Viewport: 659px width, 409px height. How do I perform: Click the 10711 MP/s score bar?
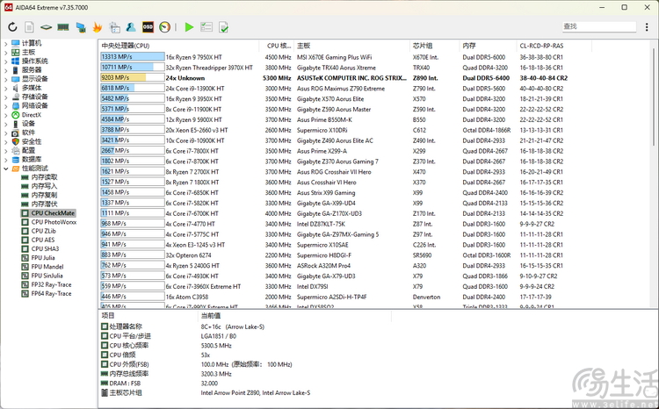tap(133, 68)
